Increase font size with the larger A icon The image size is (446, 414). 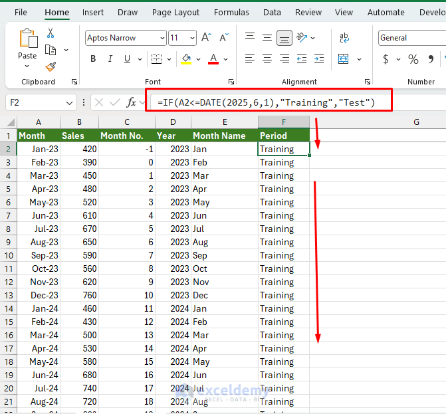(x=206, y=37)
